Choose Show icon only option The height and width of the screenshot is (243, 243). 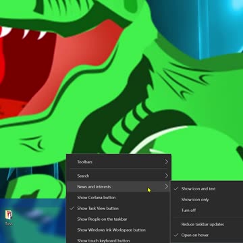click(207, 199)
